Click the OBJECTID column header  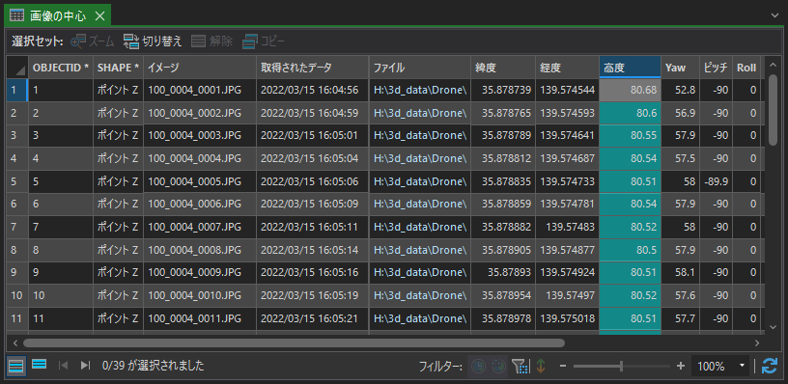61,68
